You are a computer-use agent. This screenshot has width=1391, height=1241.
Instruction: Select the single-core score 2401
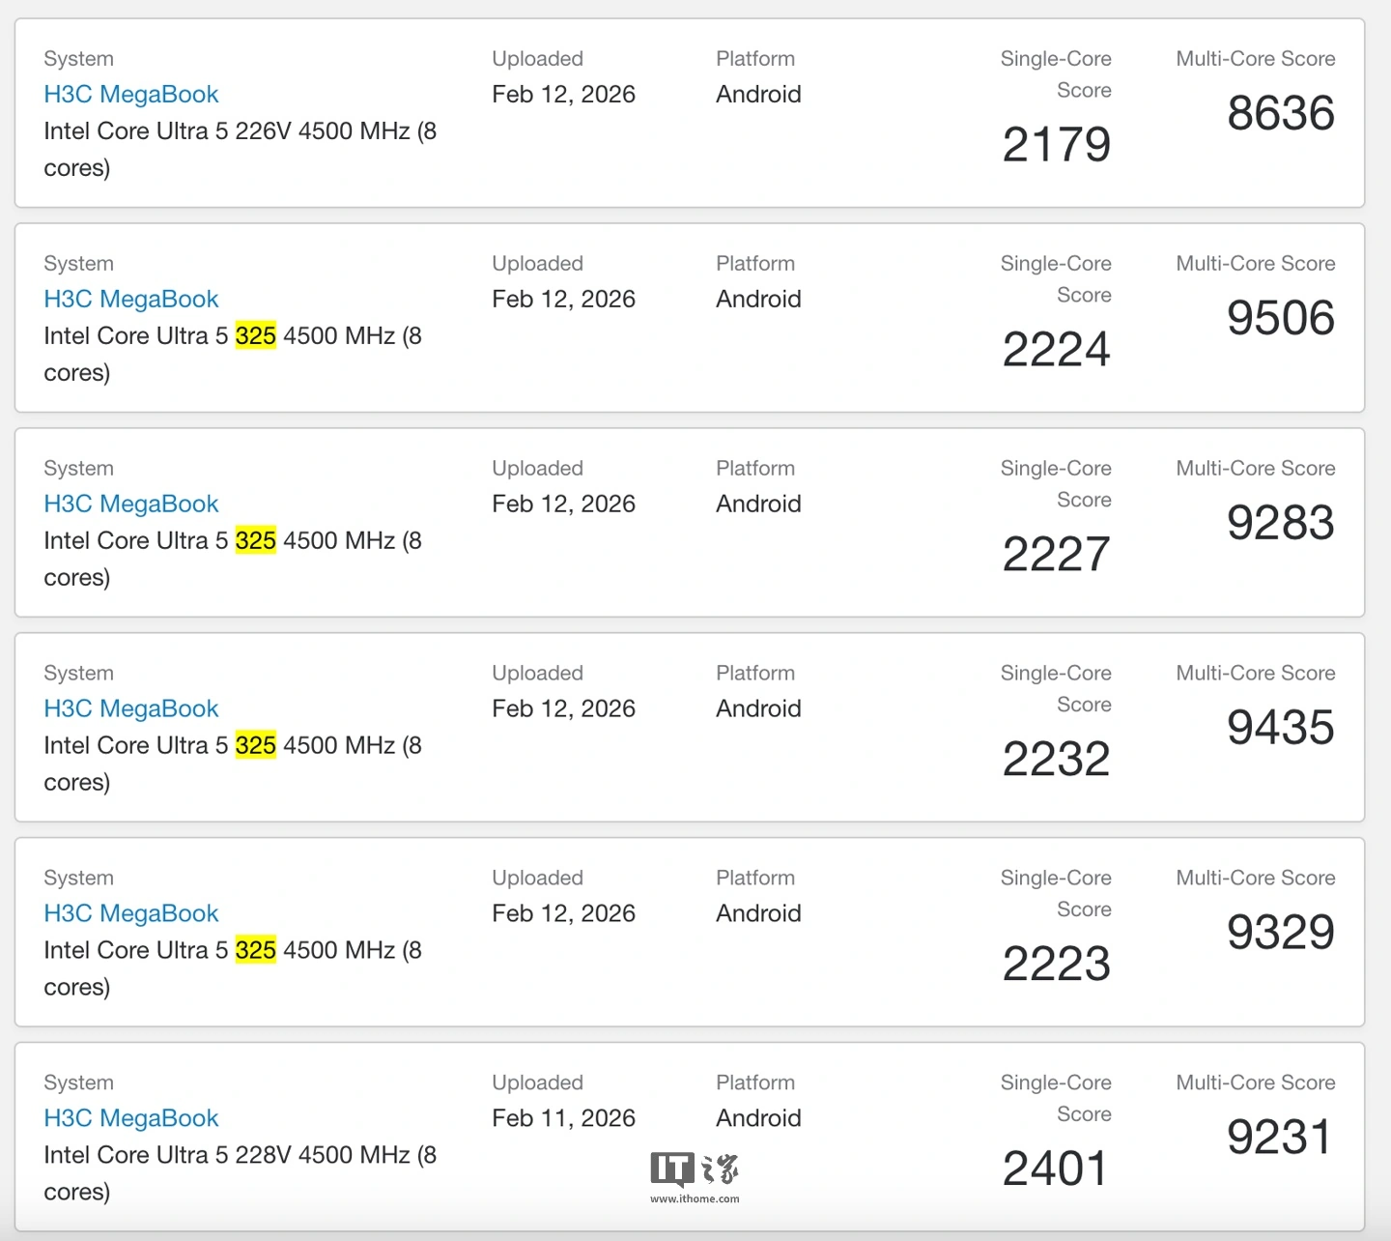click(1056, 1169)
